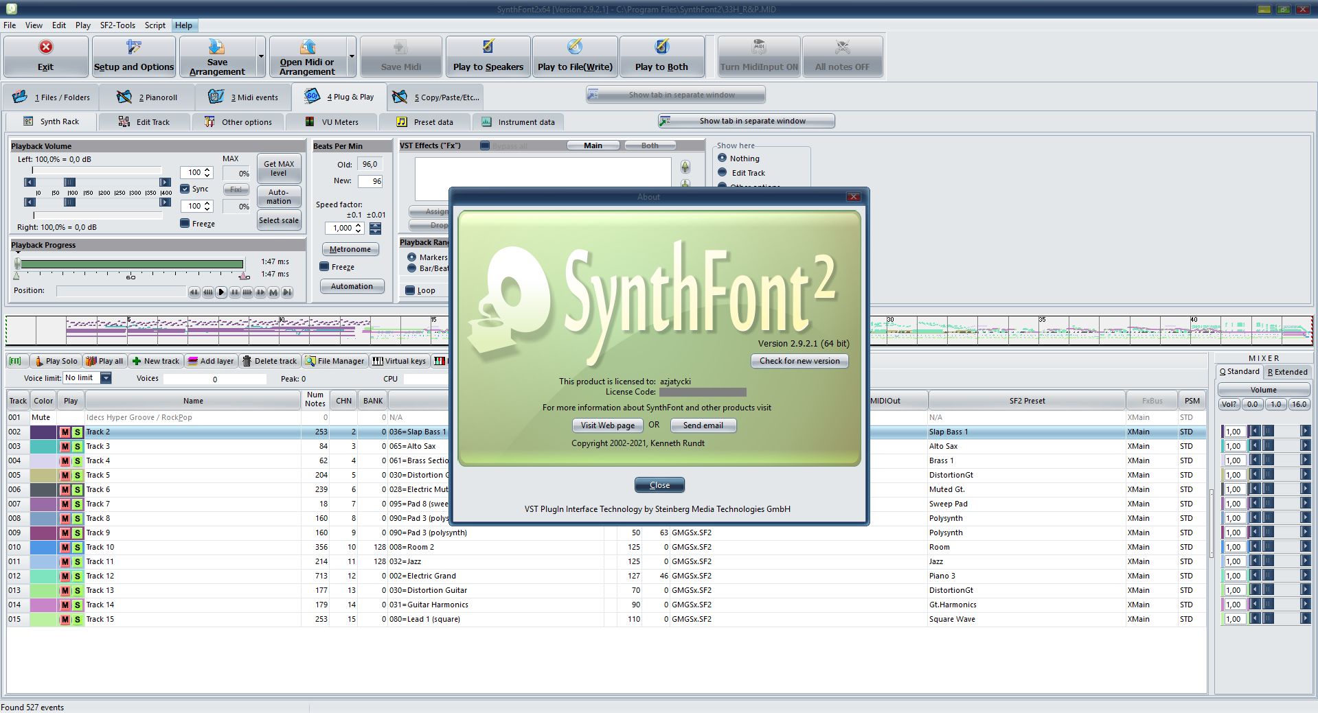Open the Open Midi or Arrangement dropdown arrow
The width and height of the screenshot is (1318, 713).
pos(352,57)
